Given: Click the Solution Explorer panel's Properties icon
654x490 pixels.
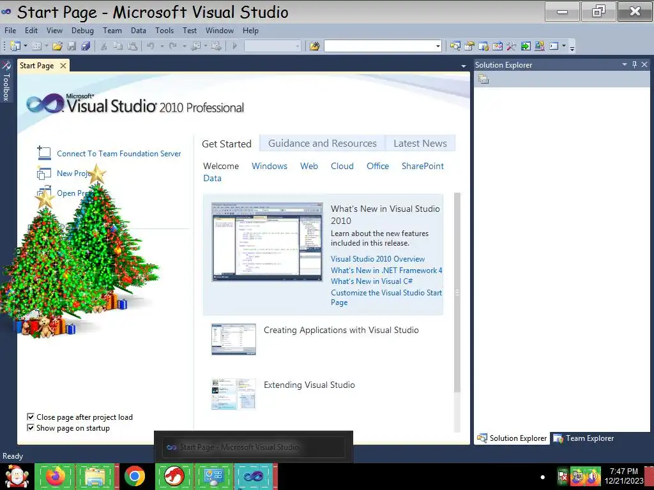Looking at the screenshot, I should (x=483, y=79).
